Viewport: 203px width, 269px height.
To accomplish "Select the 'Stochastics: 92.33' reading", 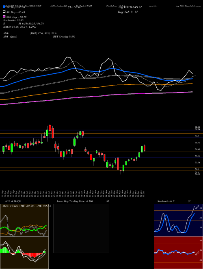I will 13,20.
